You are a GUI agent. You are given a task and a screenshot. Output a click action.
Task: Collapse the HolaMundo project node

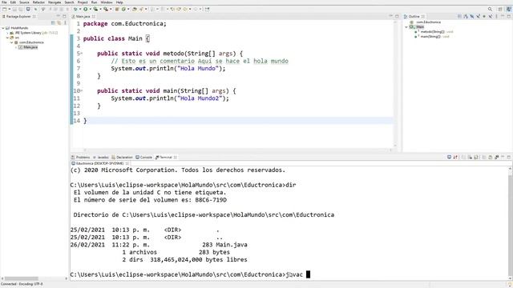click(x=3, y=28)
